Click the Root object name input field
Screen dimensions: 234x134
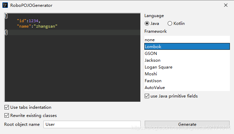click(92, 124)
